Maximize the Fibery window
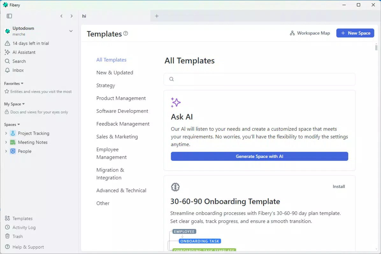Screen dimensions: 381x254 [x=358, y=5]
